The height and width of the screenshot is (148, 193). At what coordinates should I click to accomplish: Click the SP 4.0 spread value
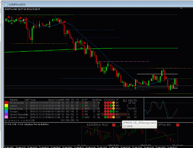[x=132, y=103]
